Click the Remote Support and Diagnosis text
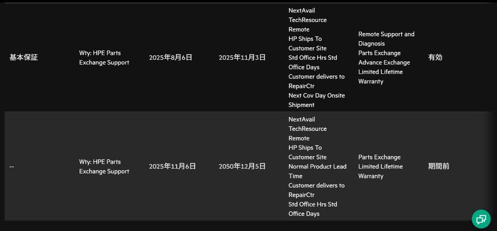The width and height of the screenshot is (497, 231). 386,39
